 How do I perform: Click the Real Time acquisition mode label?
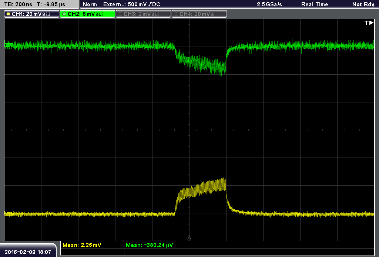pos(315,4)
